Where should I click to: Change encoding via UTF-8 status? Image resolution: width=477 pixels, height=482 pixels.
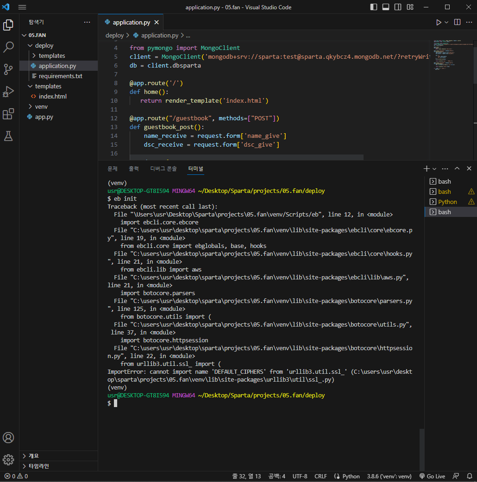click(300, 476)
